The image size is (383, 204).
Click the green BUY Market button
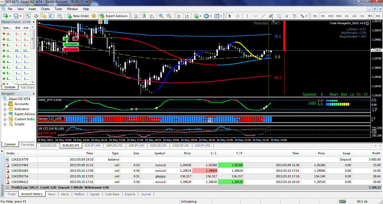tap(71, 44)
